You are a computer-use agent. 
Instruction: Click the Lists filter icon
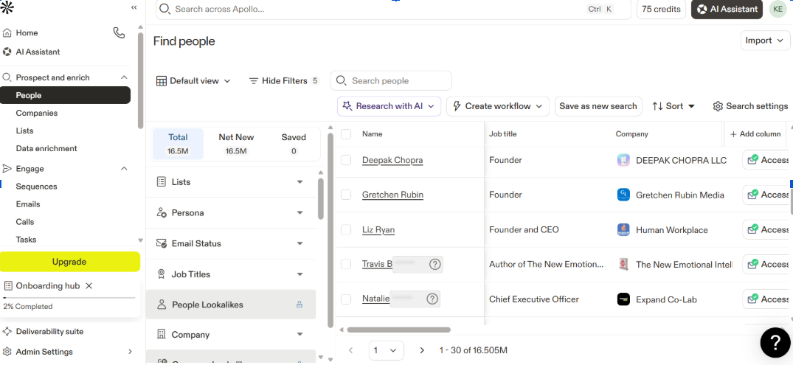tap(162, 182)
